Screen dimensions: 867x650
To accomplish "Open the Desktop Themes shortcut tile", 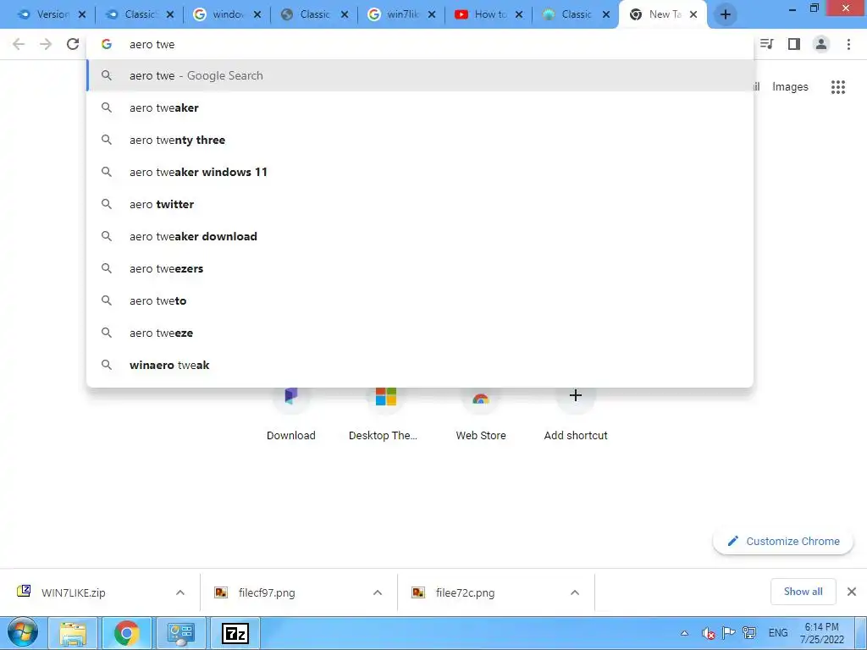I will coord(385,415).
